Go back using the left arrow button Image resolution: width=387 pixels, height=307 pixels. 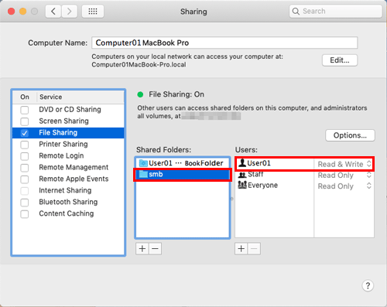coord(53,12)
